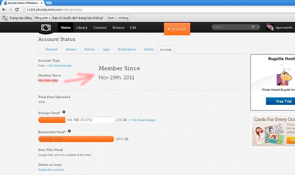Click Get More Storage under Account Type
The image size is (295, 175).
[x=60, y=66]
